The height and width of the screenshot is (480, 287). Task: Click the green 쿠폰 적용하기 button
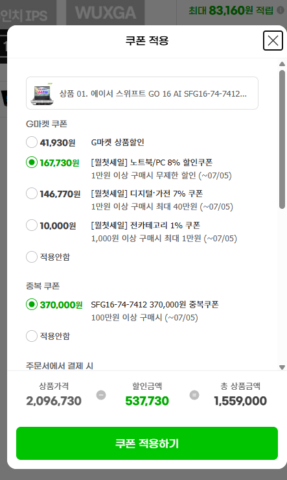click(147, 443)
